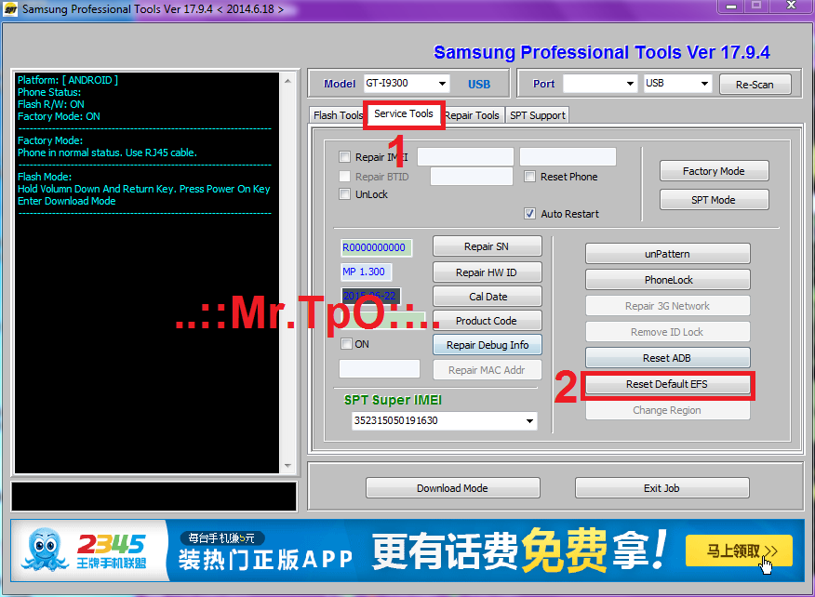Open the Flash Tools tab
Image resolution: width=815 pixels, height=597 pixels.
click(338, 115)
